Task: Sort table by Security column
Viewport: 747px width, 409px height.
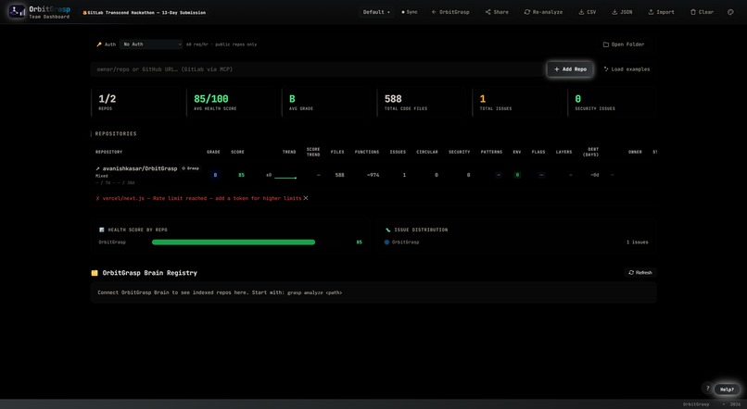Action: click(x=460, y=152)
